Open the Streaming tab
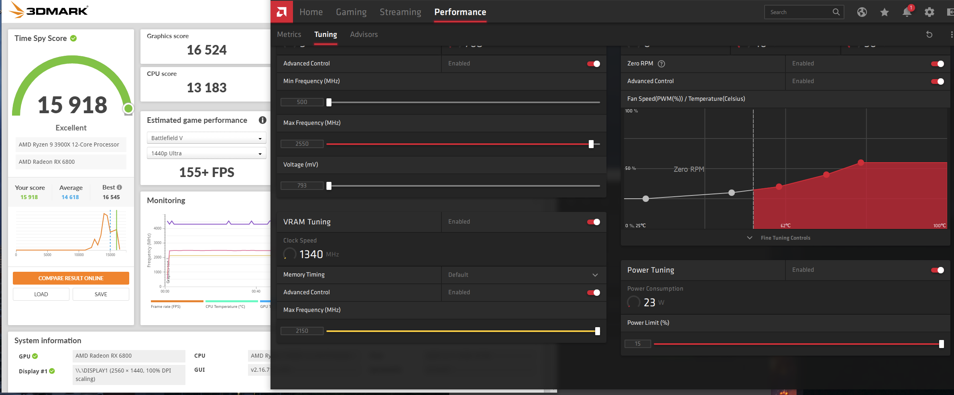The width and height of the screenshot is (954, 395). pyautogui.click(x=401, y=12)
